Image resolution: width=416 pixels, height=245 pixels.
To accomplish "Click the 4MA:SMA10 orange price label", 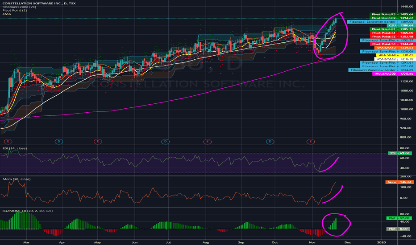I will (394, 48).
